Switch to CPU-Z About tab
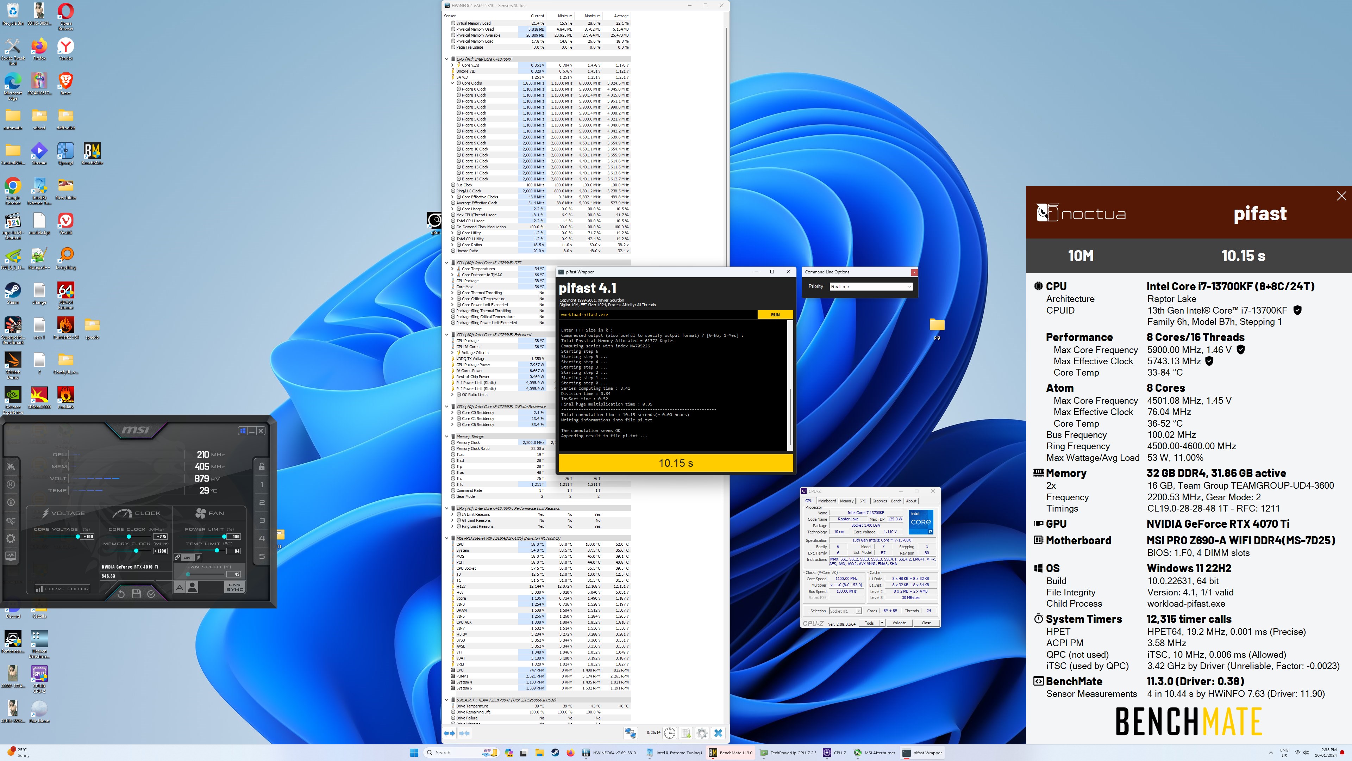1352x761 pixels. 911,501
